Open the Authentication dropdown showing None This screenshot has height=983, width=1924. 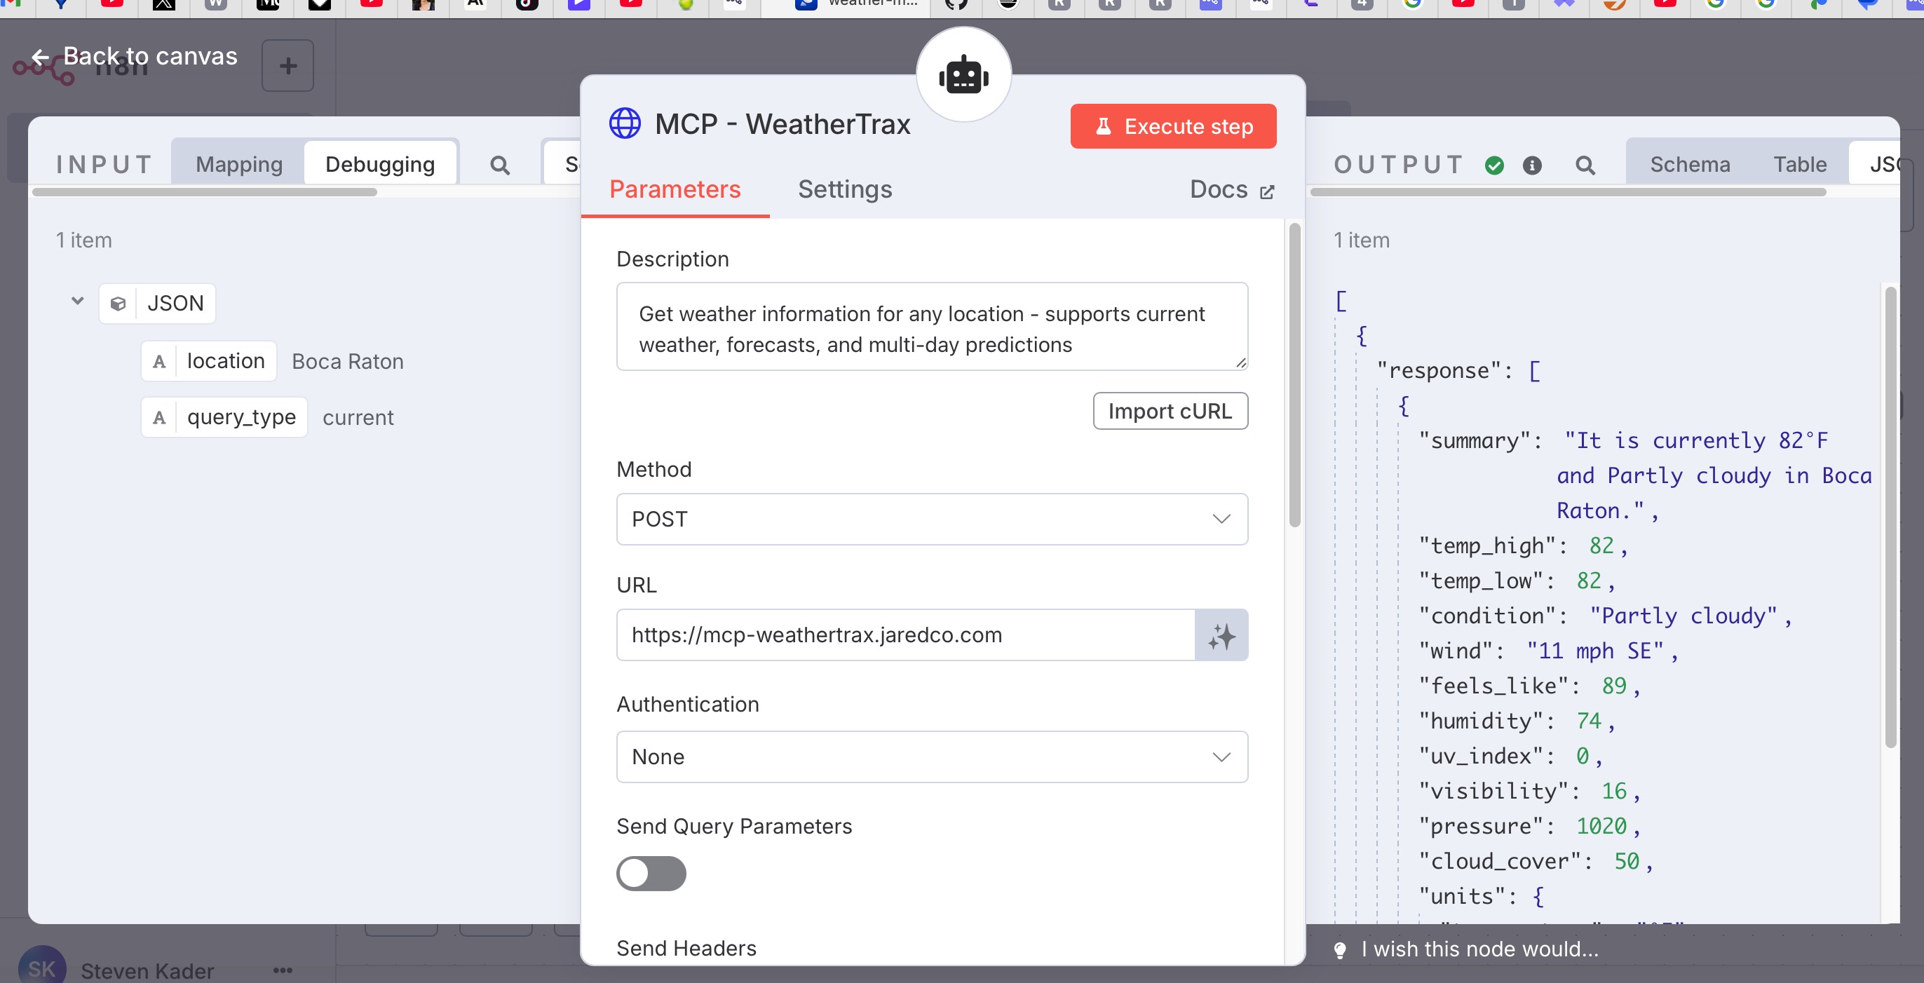pos(931,757)
